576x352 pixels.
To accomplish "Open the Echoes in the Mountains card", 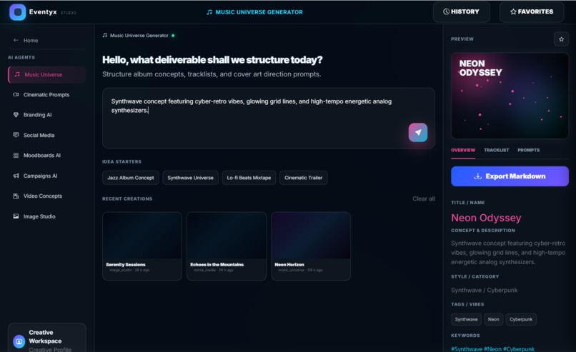I will (227, 246).
